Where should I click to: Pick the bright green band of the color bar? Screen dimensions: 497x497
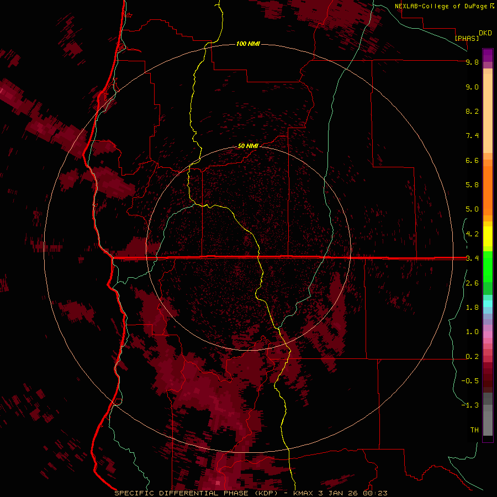(488, 266)
